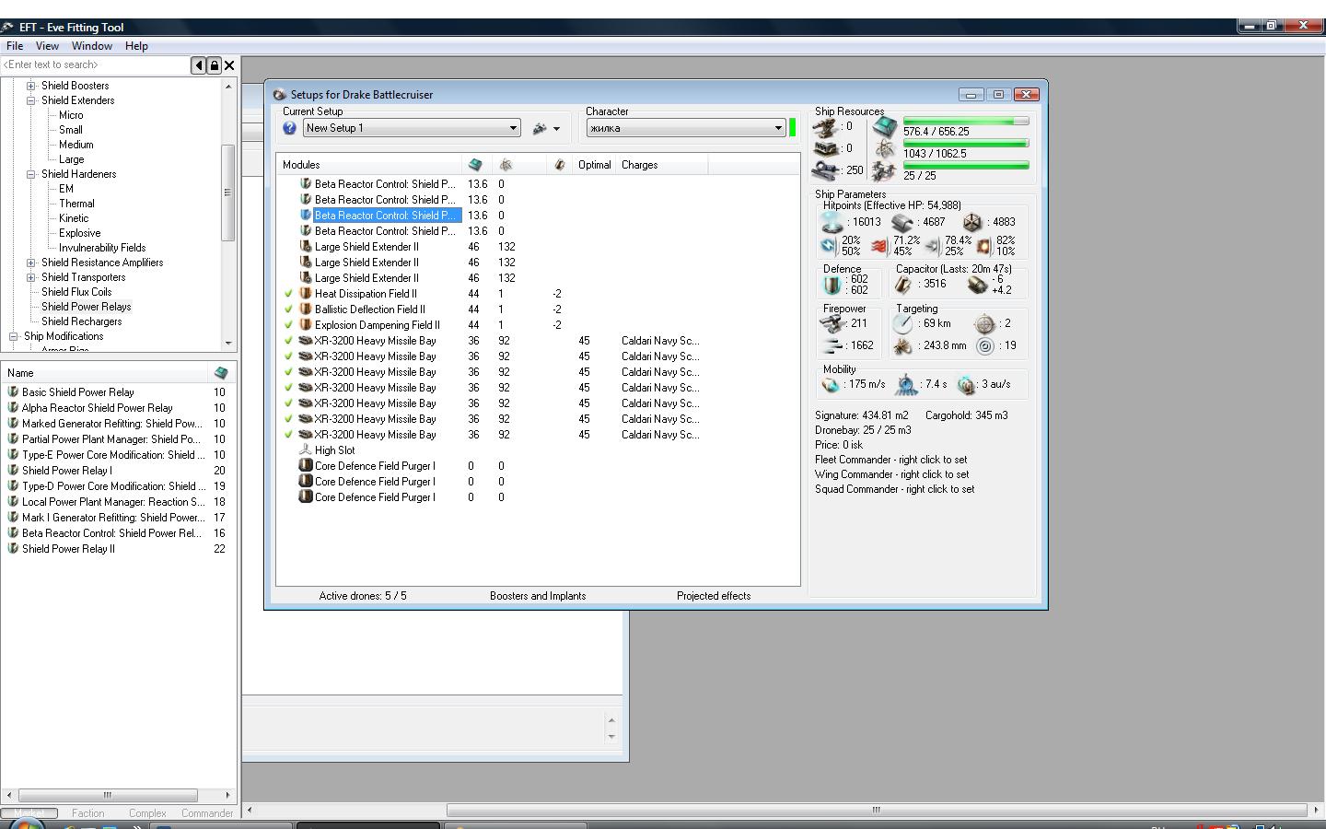Open the Boosters and Implants section
This screenshot has height=829, width=1326.
[x=538, y=596]
